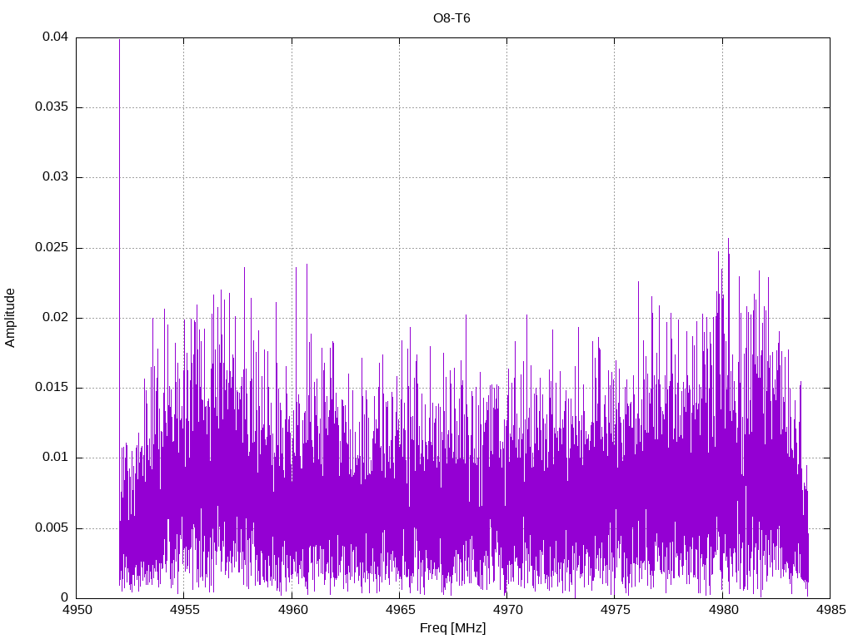Pick the 4975 x-axis tick label
The height and width of the screenshot is (639, 853).
point(614,610)
